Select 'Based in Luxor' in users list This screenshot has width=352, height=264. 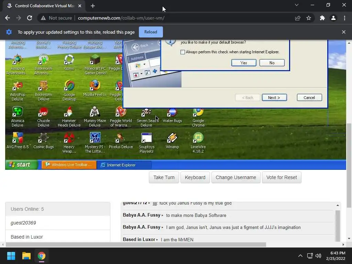pyautogui.click(x=58, y=237)
